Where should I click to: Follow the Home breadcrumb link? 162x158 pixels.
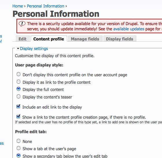click(x=18, y=6)
